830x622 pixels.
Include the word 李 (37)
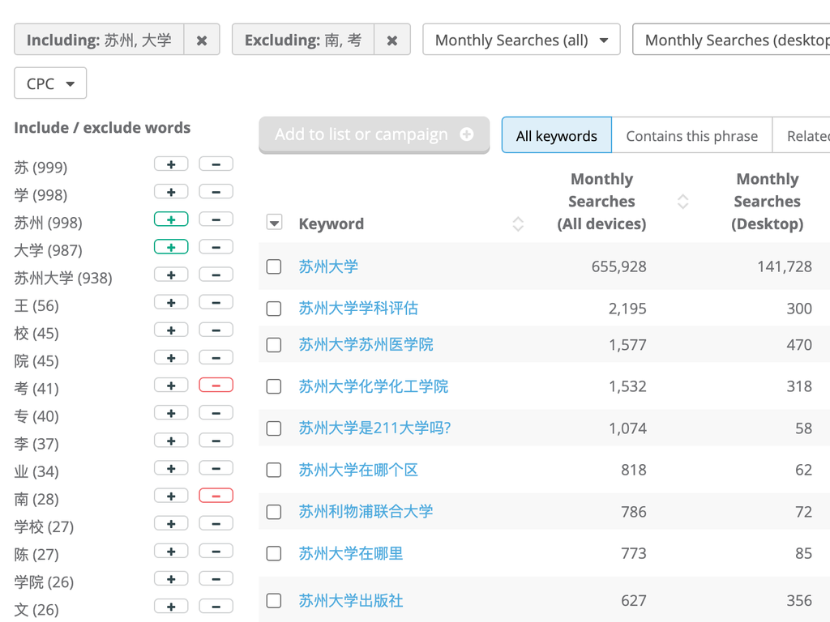click(x=171, y=441)
